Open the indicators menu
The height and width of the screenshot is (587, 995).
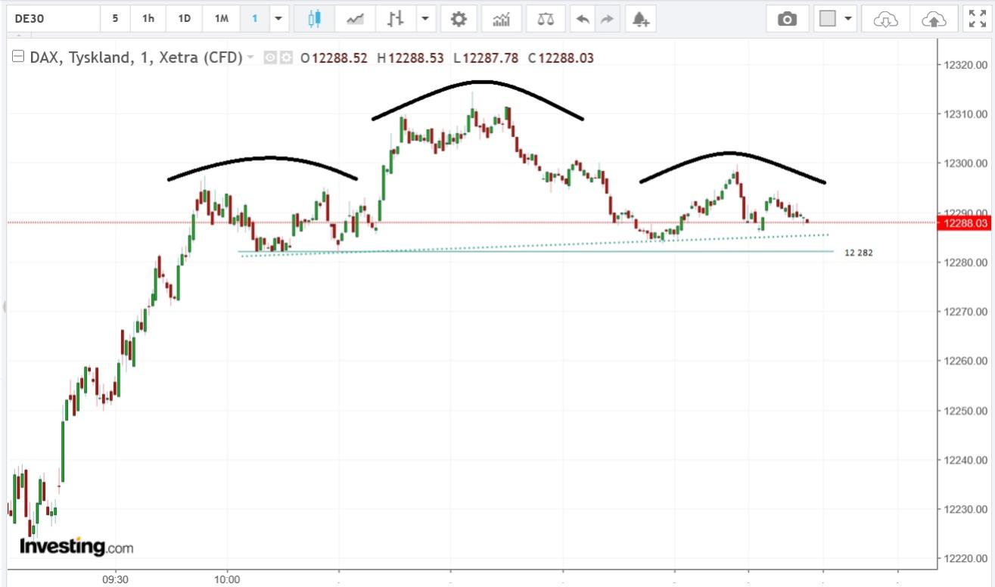click(501, 19)
